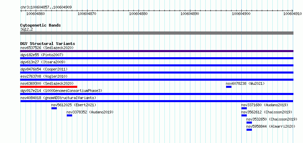The height and width of the screenshot is (143, 303).
Task: Click ruler position 100604900
Action: coord(241,14)
